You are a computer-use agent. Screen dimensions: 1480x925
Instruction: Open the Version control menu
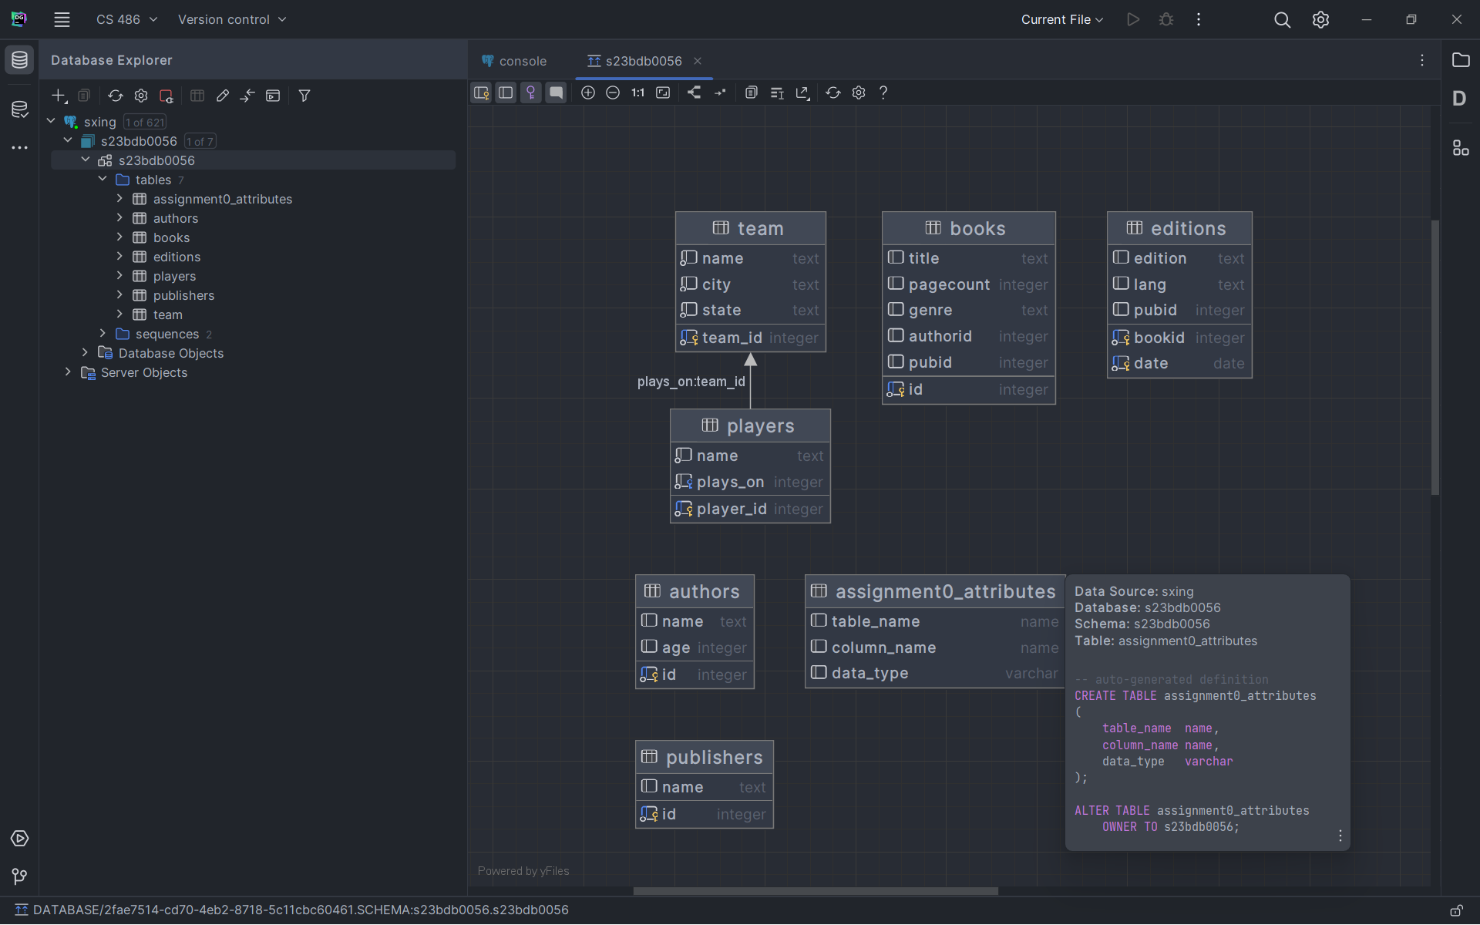[x=231, y=19]
